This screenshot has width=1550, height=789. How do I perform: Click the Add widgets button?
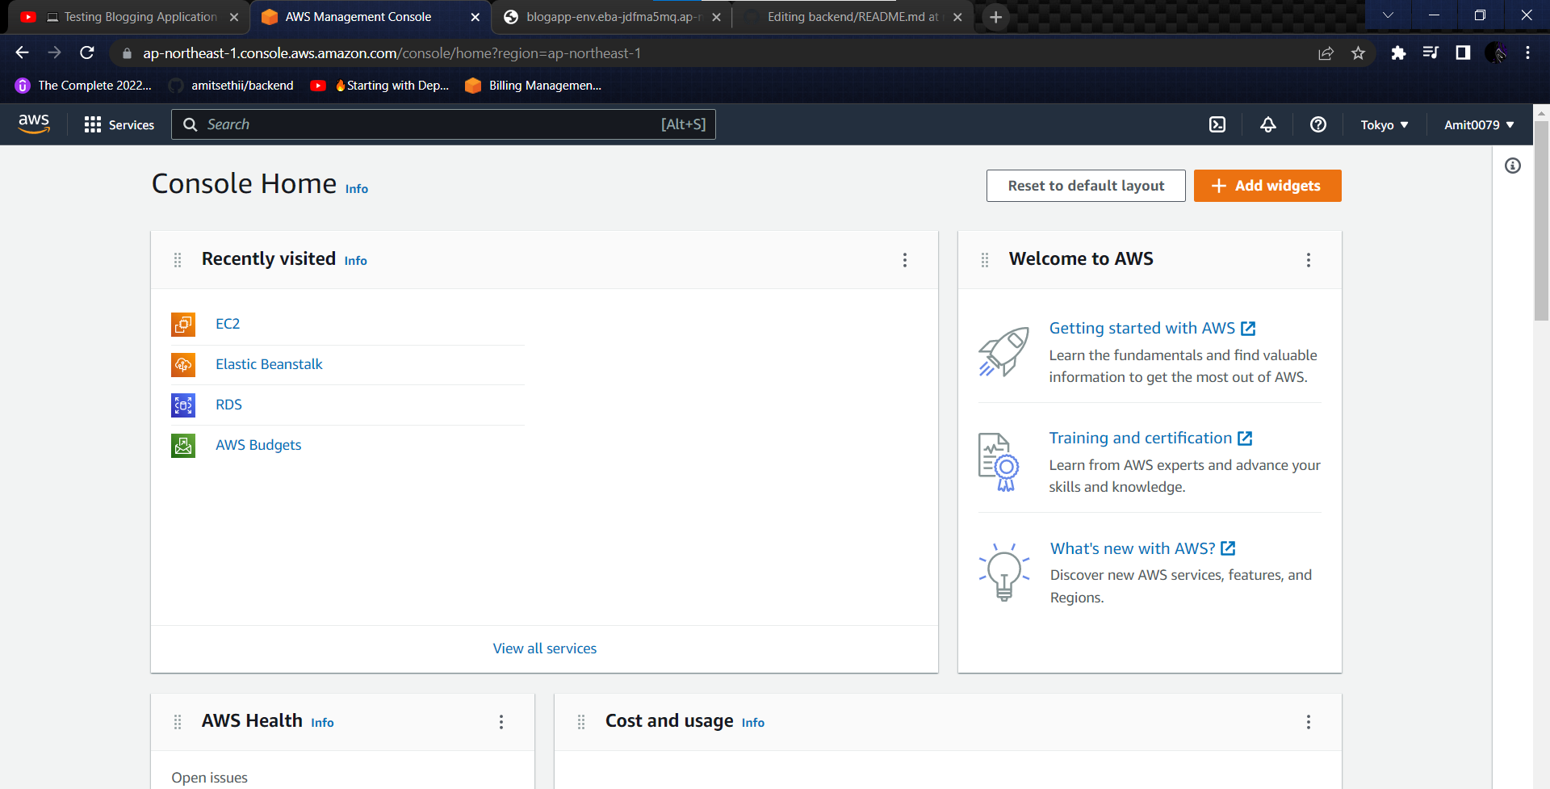(x=1267, y=185)
